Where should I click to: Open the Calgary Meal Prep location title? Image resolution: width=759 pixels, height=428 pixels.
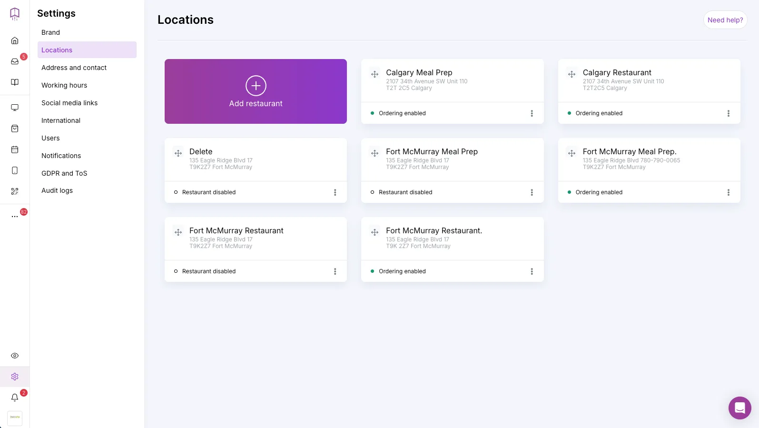coord(419,72)
